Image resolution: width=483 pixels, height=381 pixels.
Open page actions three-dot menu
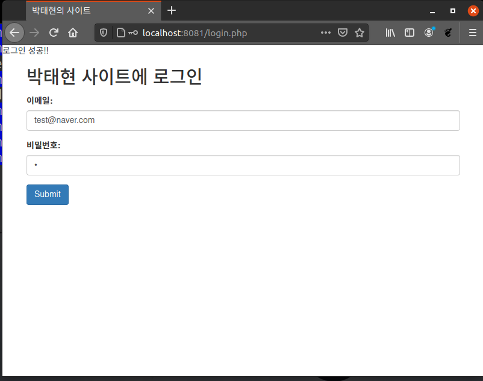click(326, 33)
